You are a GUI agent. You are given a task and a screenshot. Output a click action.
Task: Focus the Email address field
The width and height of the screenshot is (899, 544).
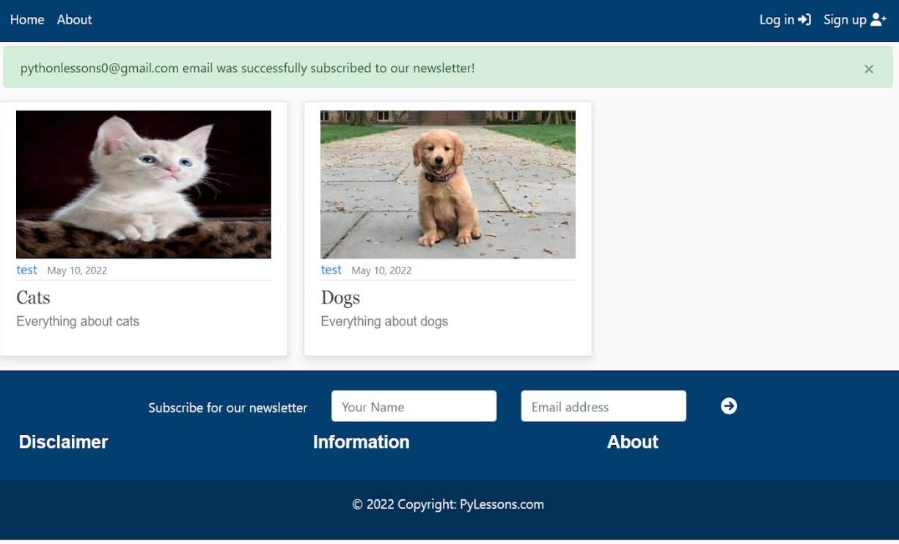click(x=603, y=406)
